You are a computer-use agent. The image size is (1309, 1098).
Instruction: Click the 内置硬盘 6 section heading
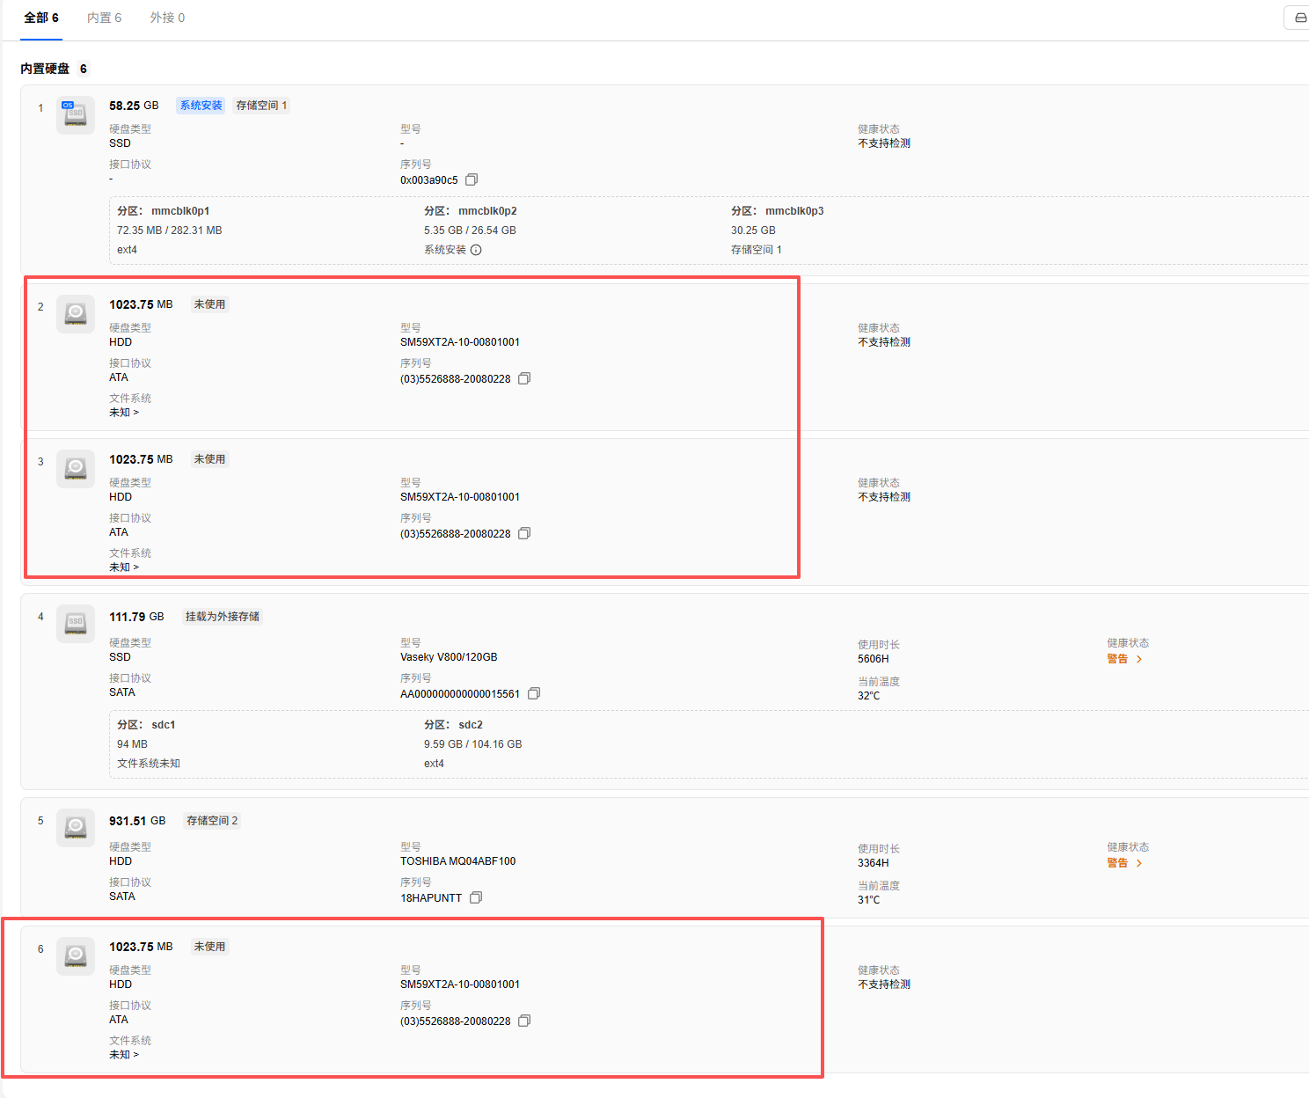tap(54, 69)
